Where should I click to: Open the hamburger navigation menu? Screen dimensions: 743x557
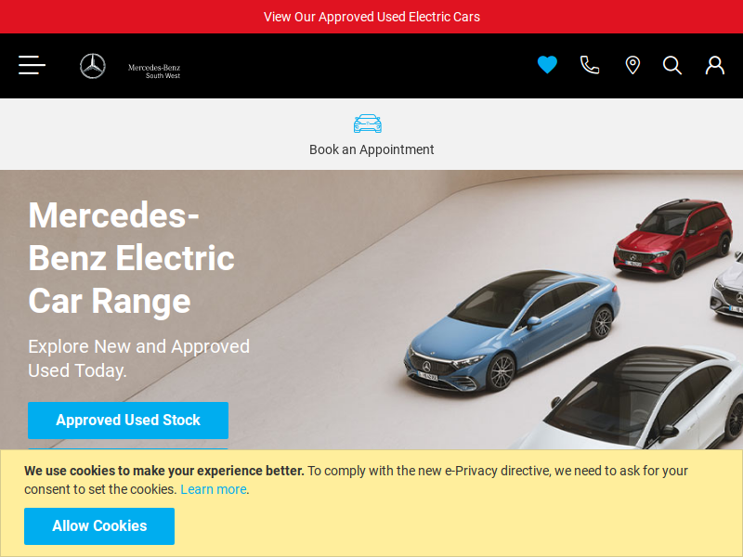pos(32,65)
